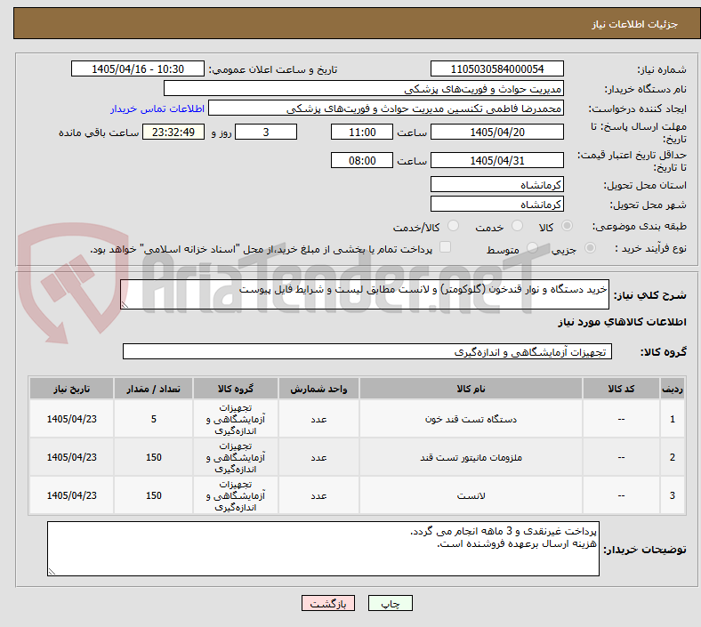701x627 pixels.
Task: Click need date 1405/04/23 in row 1
Action: (x=71, y=419)
